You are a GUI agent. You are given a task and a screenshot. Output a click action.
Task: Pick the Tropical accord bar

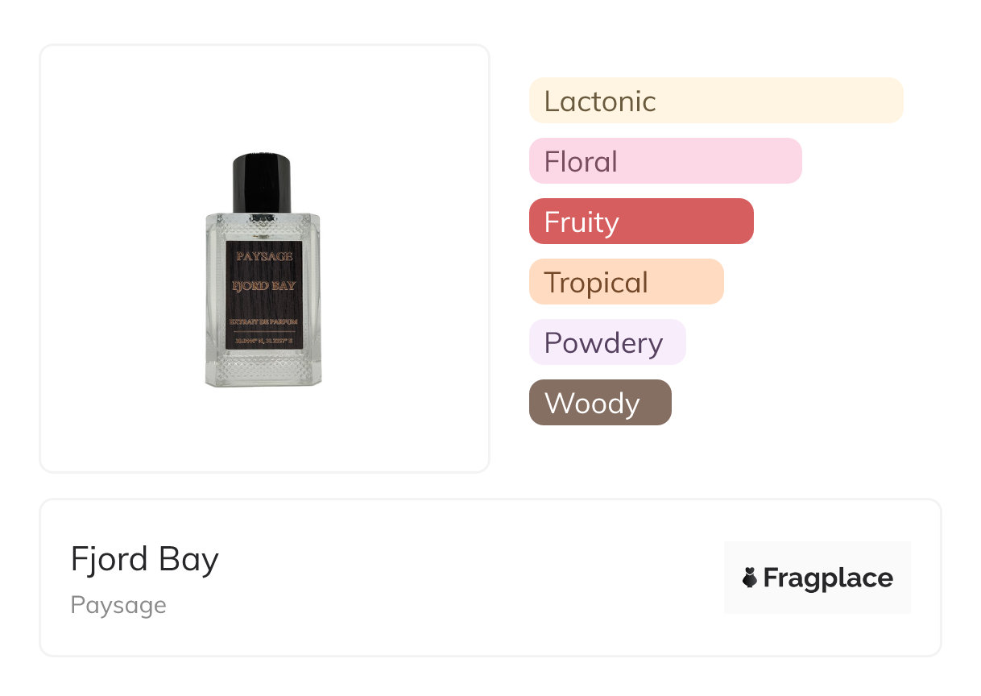[x=626, y=282]
